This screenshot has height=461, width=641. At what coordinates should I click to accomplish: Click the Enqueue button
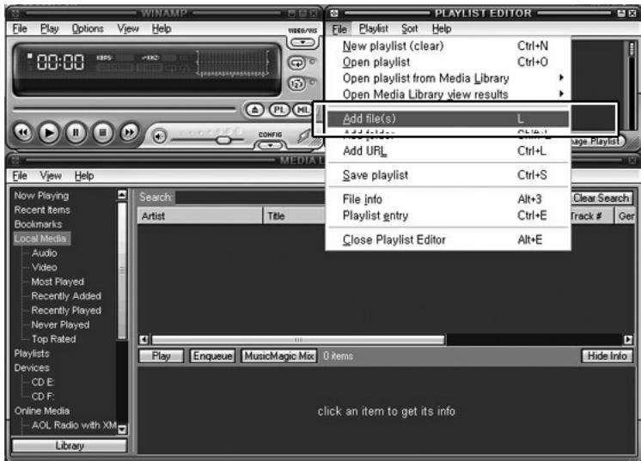coord(212,356)
